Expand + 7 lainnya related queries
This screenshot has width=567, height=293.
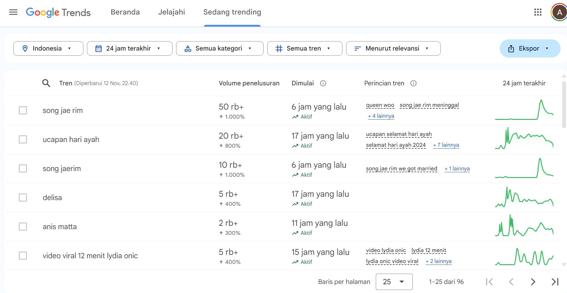pos(446,145)
